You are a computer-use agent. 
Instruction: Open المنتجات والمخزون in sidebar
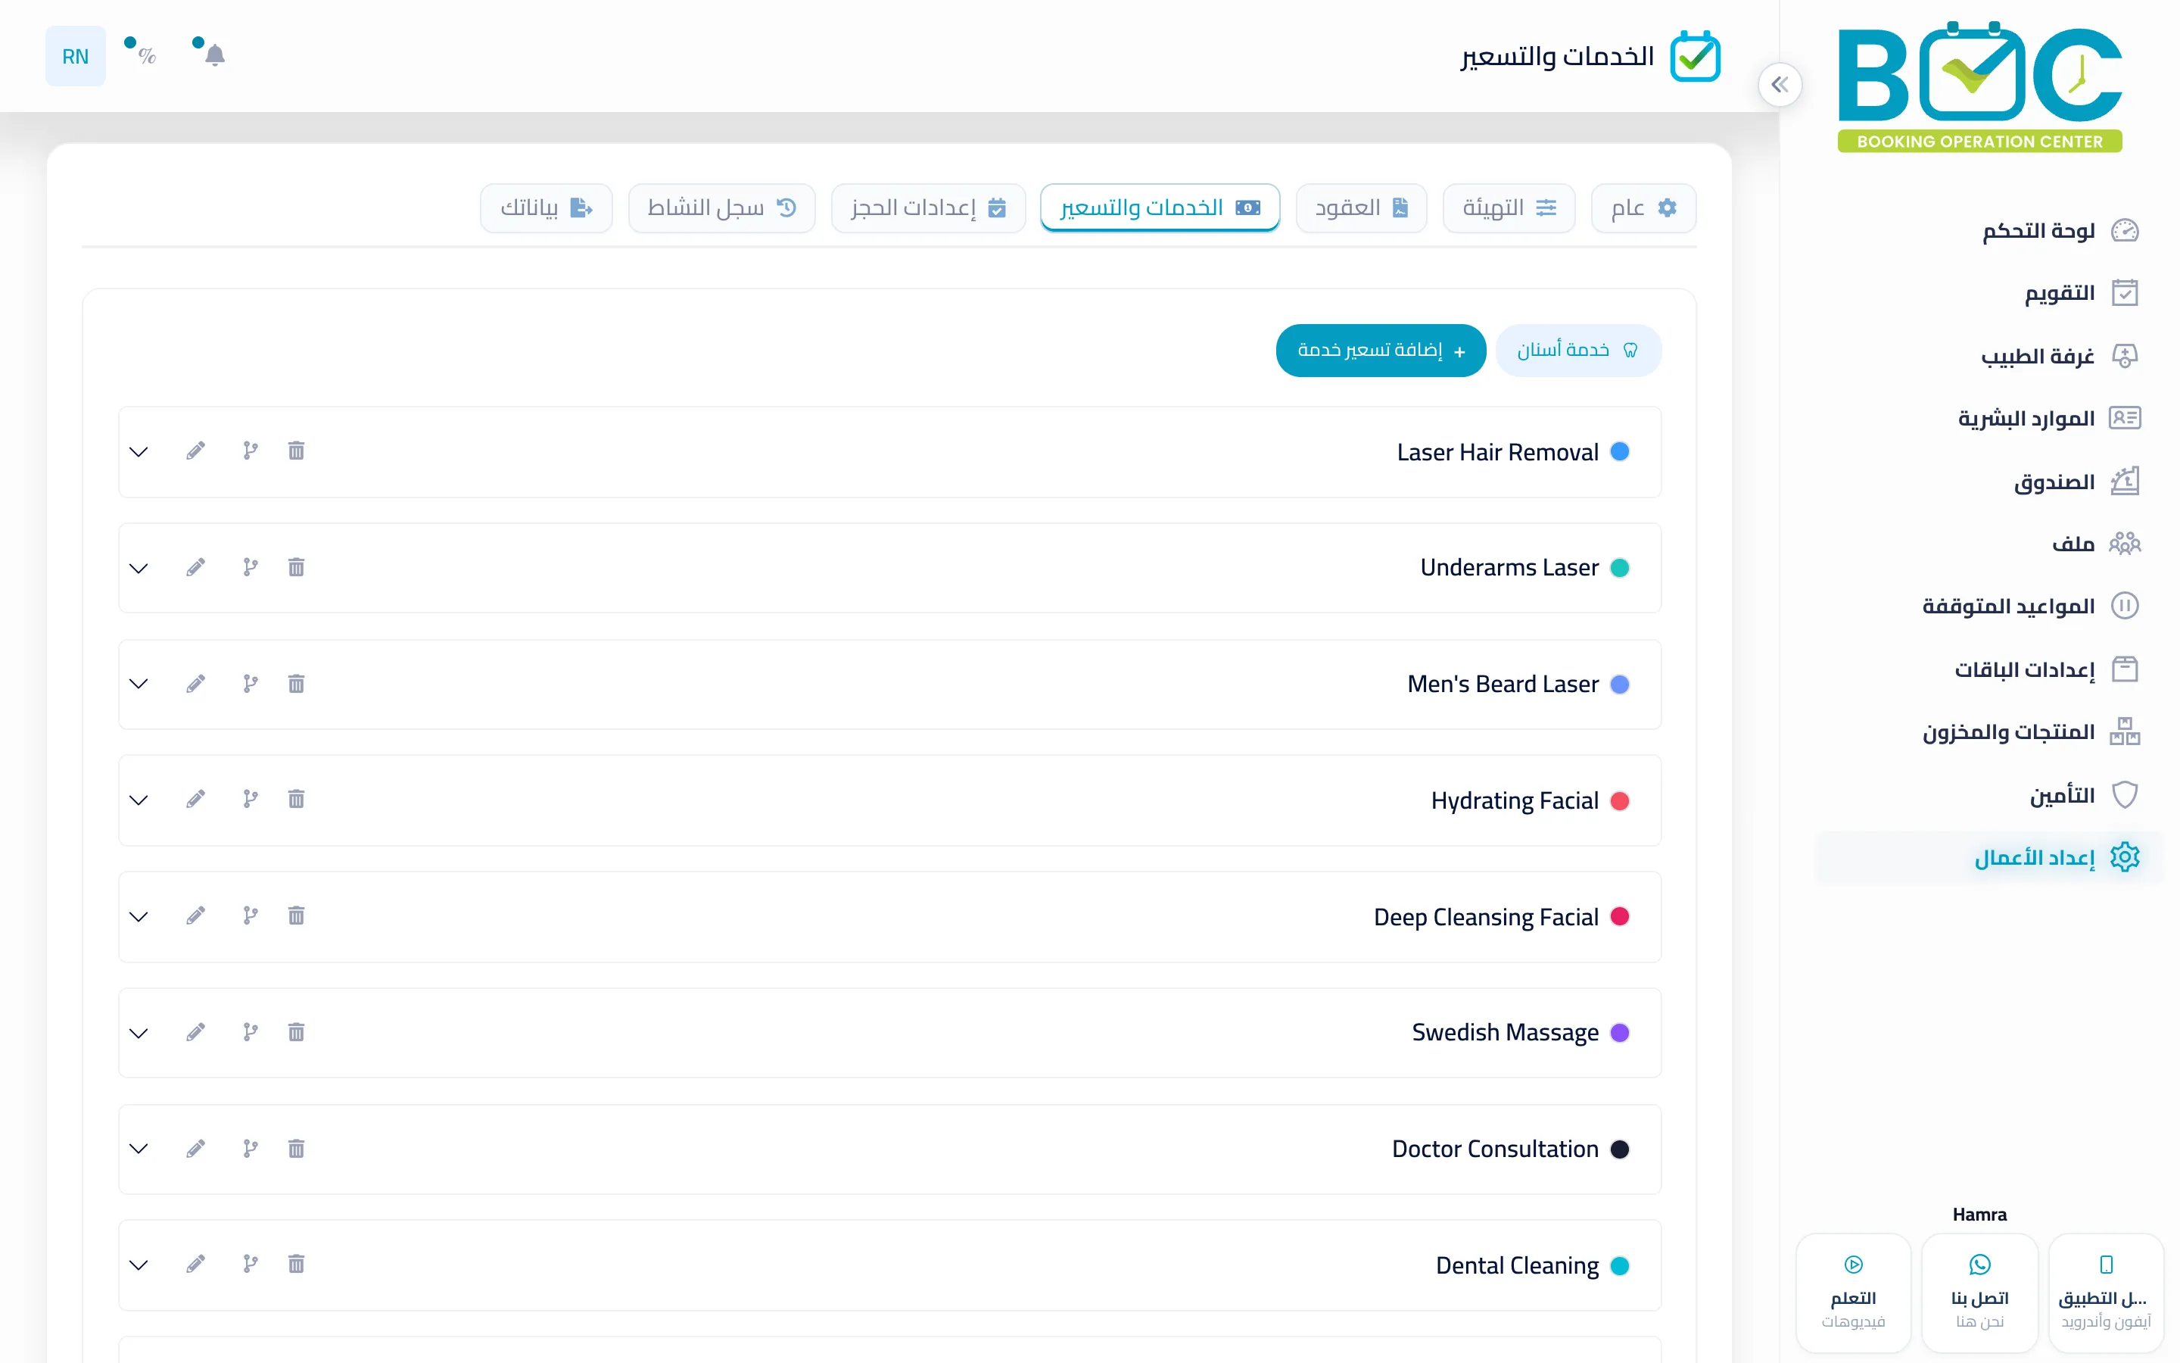click(x=2030, y=731)
